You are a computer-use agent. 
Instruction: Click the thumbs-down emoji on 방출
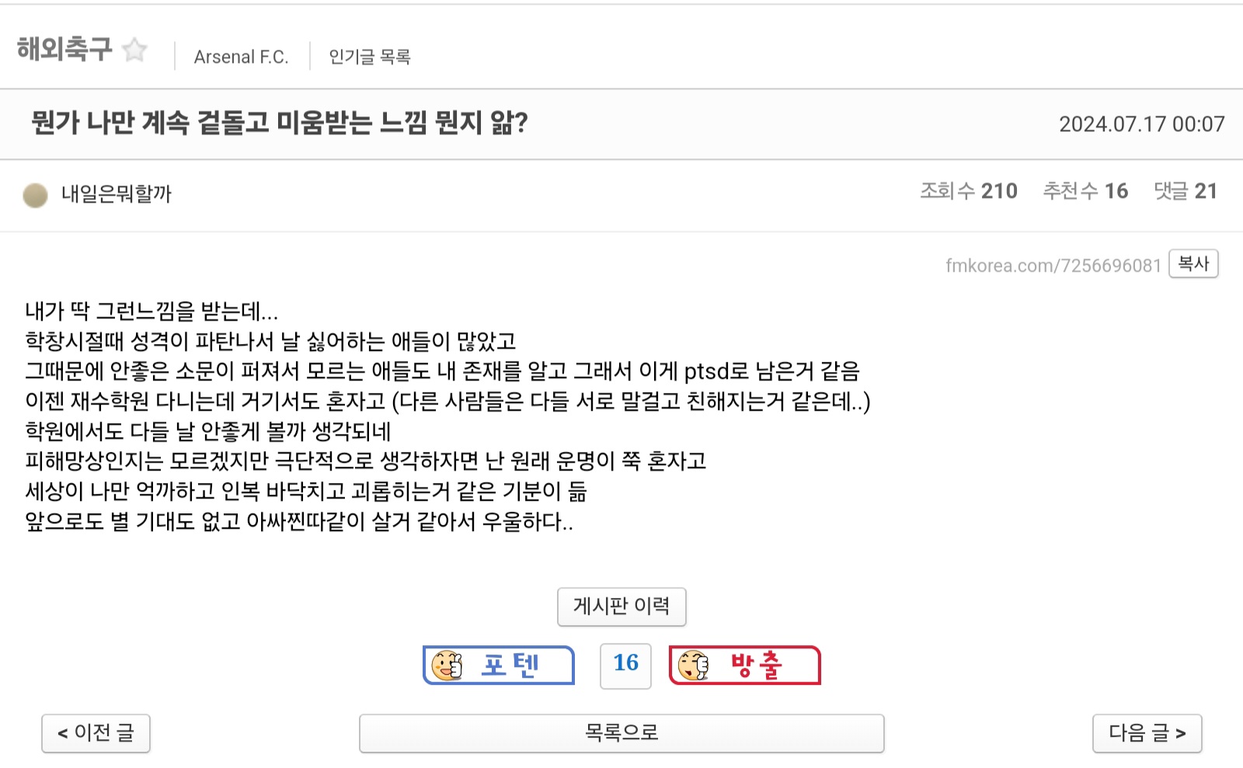tap(693, 665)
